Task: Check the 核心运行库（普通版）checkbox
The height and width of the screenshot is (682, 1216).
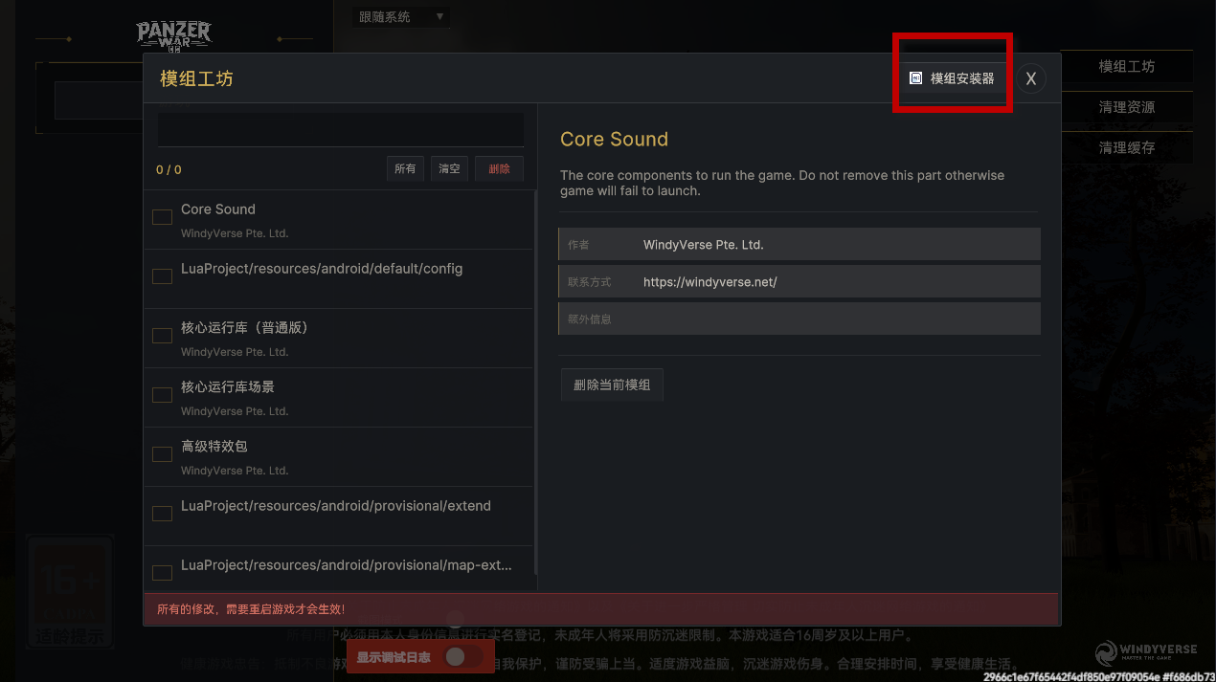Action: (163, 336)
